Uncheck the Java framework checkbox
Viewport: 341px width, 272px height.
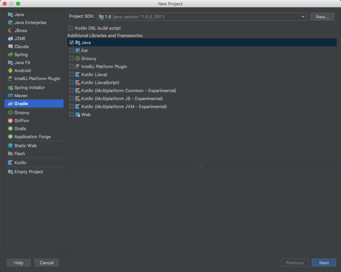click(x=72, y=42)
